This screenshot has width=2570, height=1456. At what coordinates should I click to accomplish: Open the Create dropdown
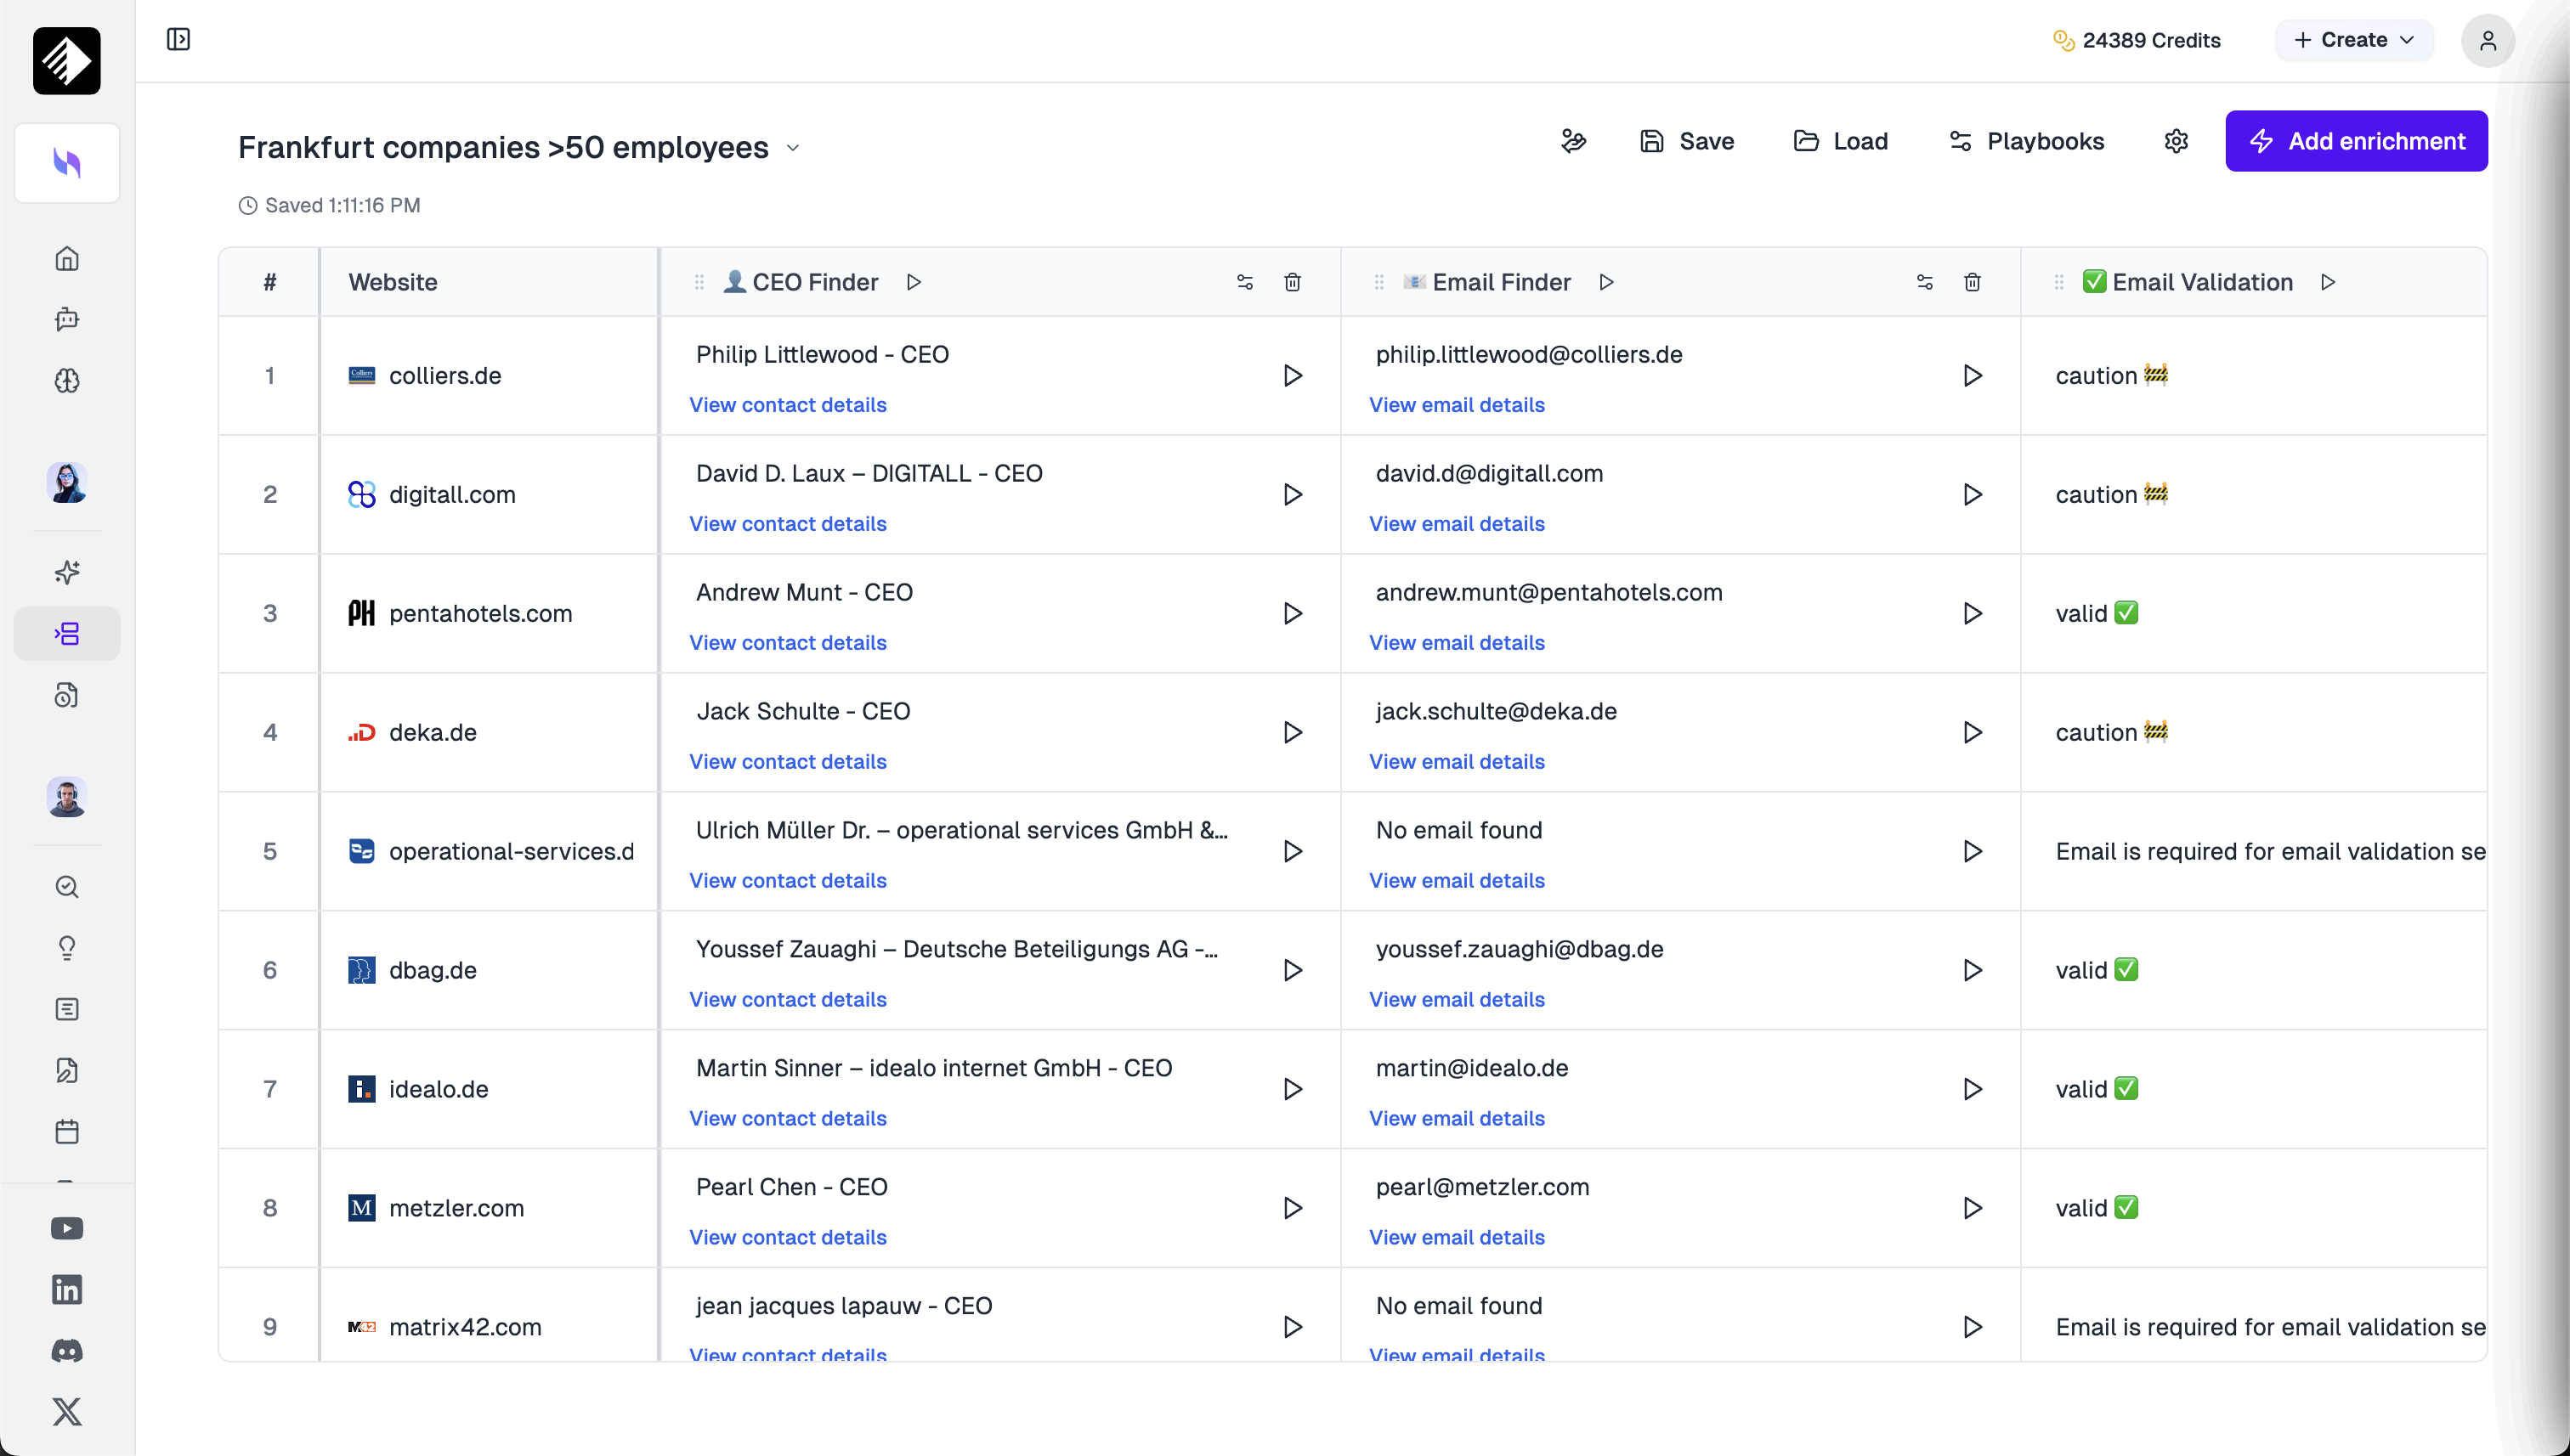pos(2354,40)
